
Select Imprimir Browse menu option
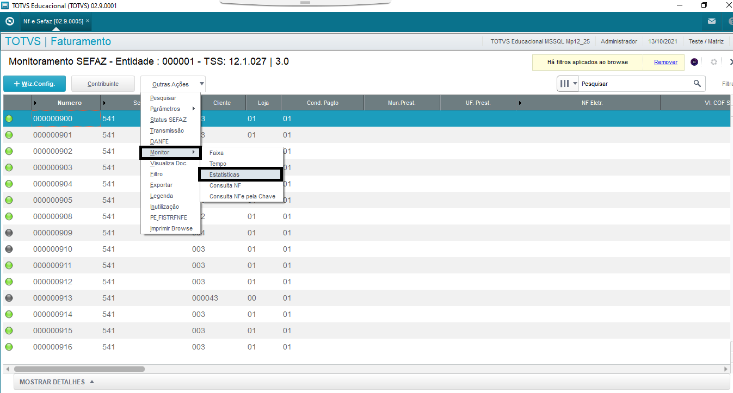click(x=170, y=229)
